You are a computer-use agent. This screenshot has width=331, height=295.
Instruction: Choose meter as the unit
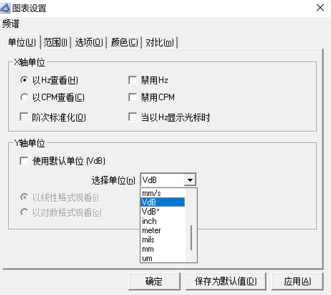coord(151,230)
